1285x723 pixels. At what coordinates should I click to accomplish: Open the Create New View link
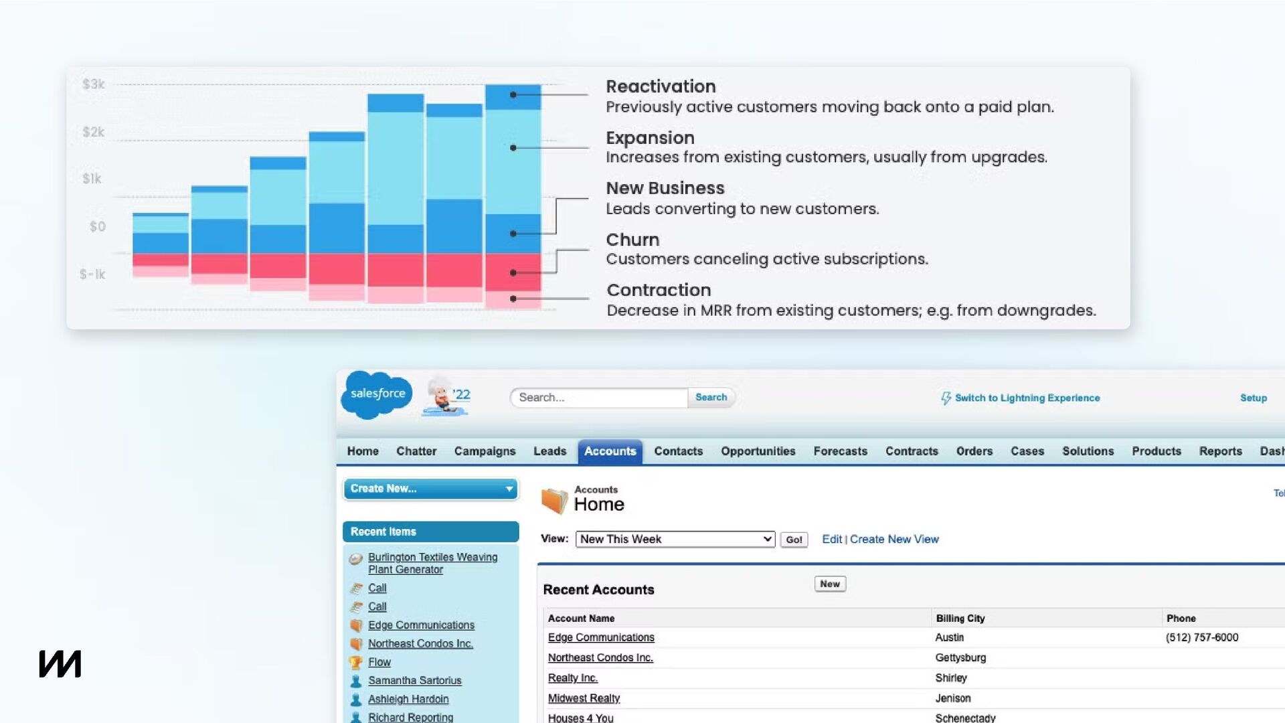click(x=894, y=540)
